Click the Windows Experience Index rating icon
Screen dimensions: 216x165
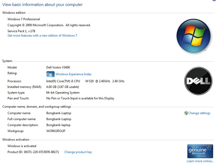point(50,74)
